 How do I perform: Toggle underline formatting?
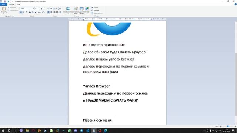27,12
